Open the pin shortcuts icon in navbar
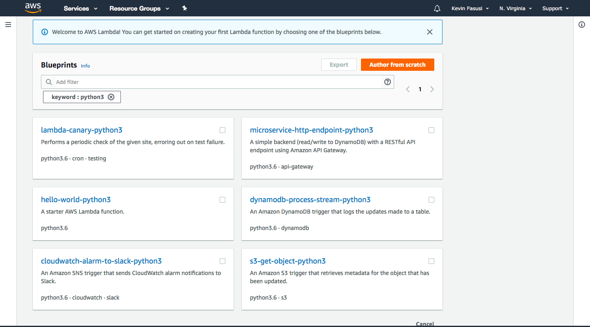The image size is (590, 327). point(184,8)
